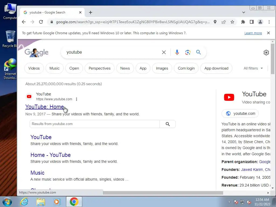Open Windows Explorer from taskbar
This screenshot has height=207, width=276.
click(x=41, y=202)
